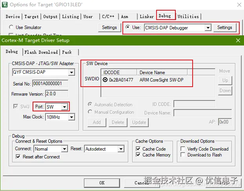The width and height of the screenshot is (244, 191).
Task: Click the Keil uVision icon in Options title bar
Action: (5, 5)
